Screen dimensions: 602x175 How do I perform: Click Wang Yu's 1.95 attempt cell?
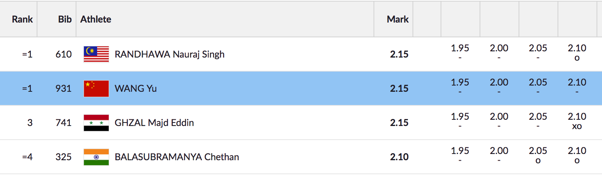pos(460,87)
